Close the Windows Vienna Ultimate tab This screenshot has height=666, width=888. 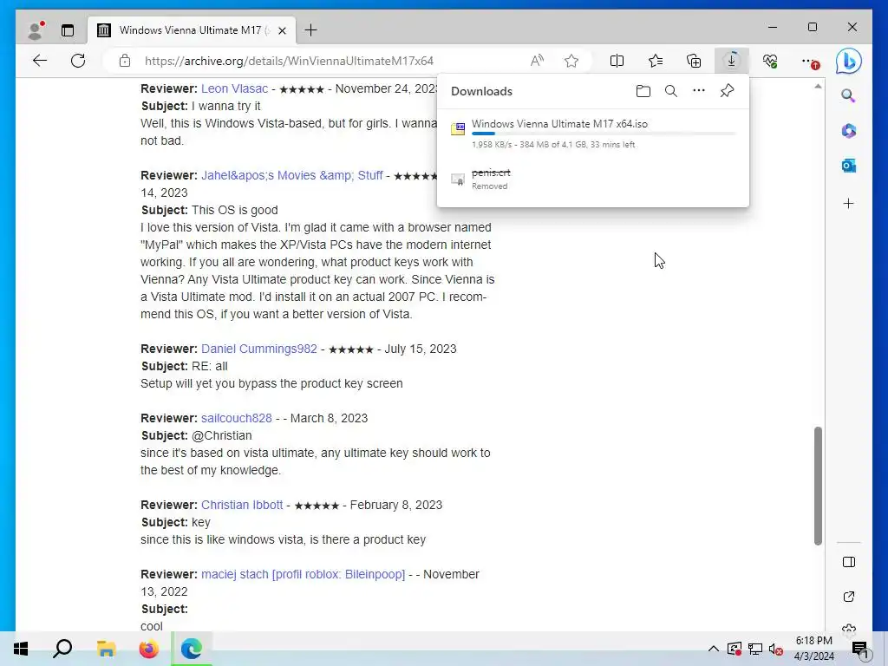click(x=282, y=30)
